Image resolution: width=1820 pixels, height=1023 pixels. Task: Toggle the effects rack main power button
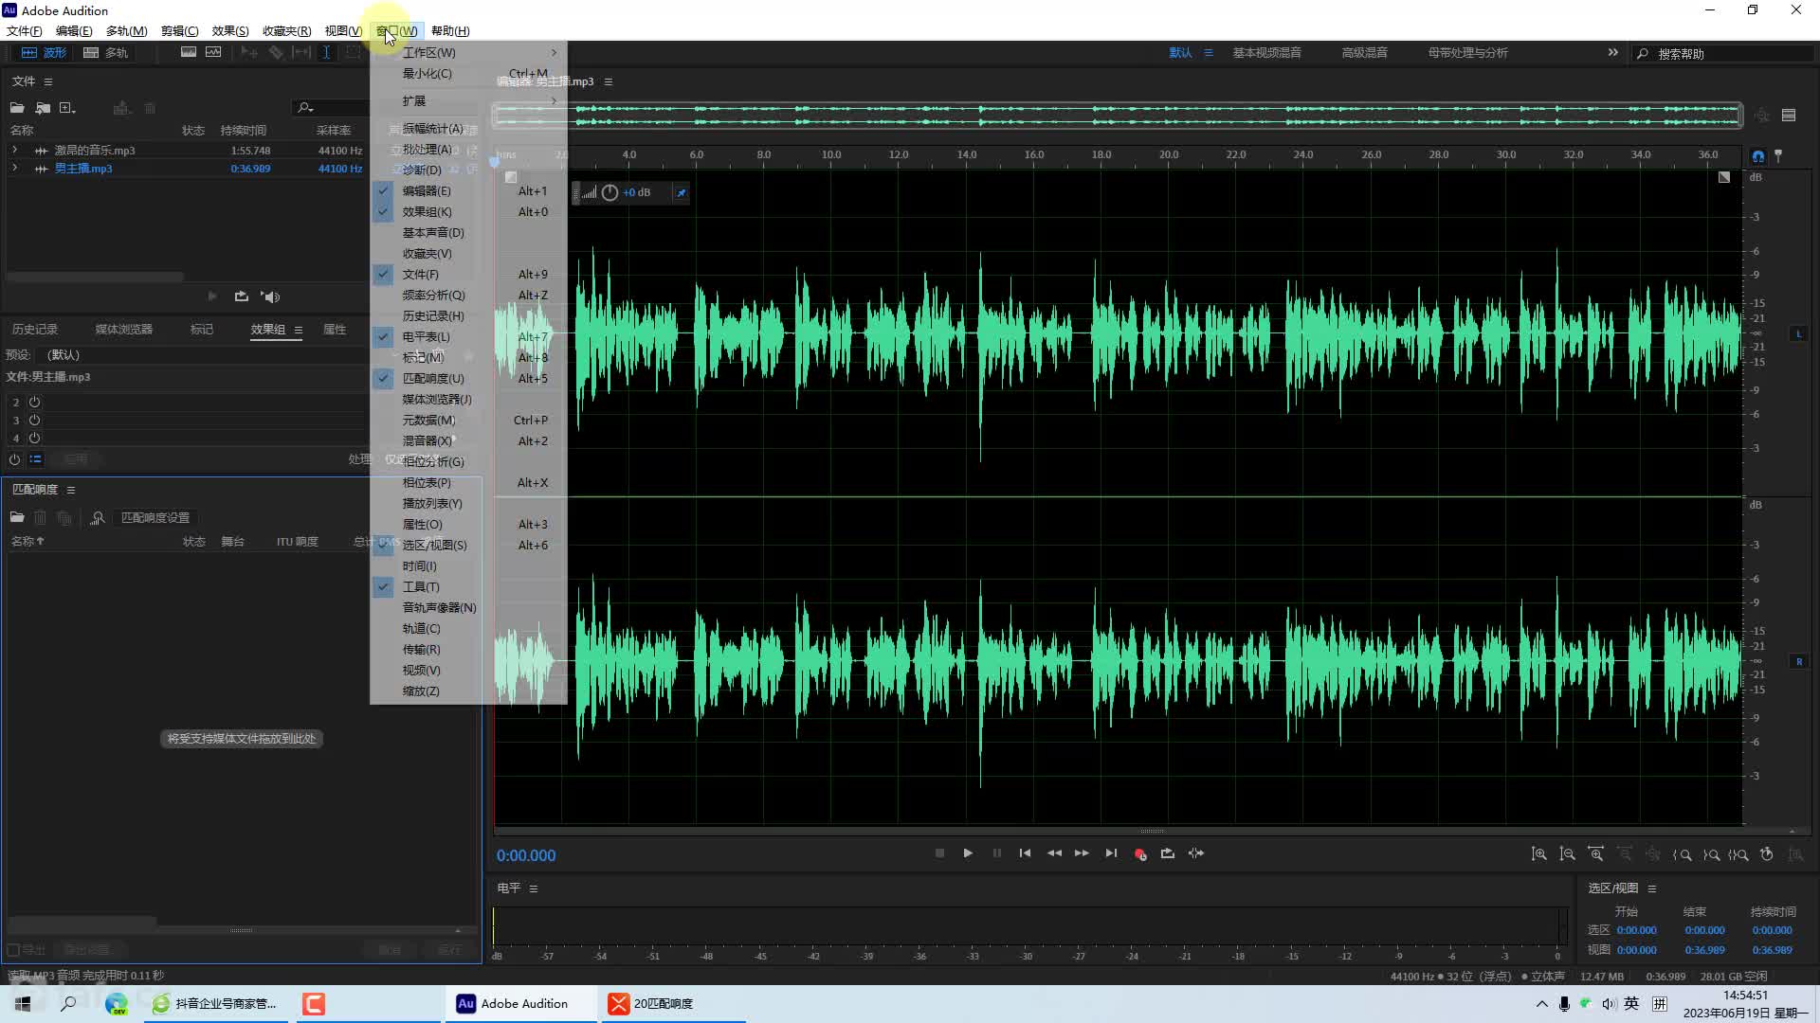(x=14, y=459)
